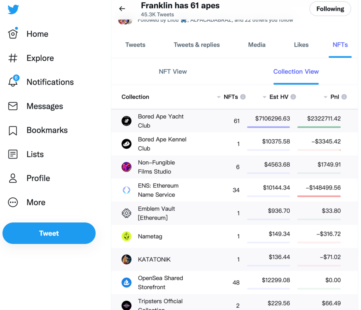Screen dimensions: 361x310
Task: Click Emblem Vault collection logo
Action: [x=126, y=213]
